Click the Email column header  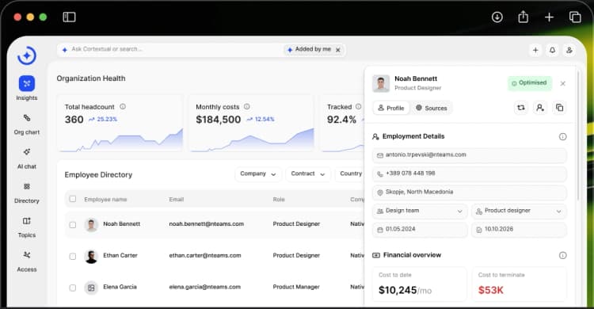[x=176, y=200]
